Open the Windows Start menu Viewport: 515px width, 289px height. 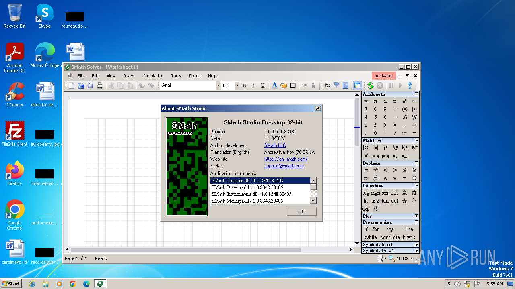coord(11,284)
